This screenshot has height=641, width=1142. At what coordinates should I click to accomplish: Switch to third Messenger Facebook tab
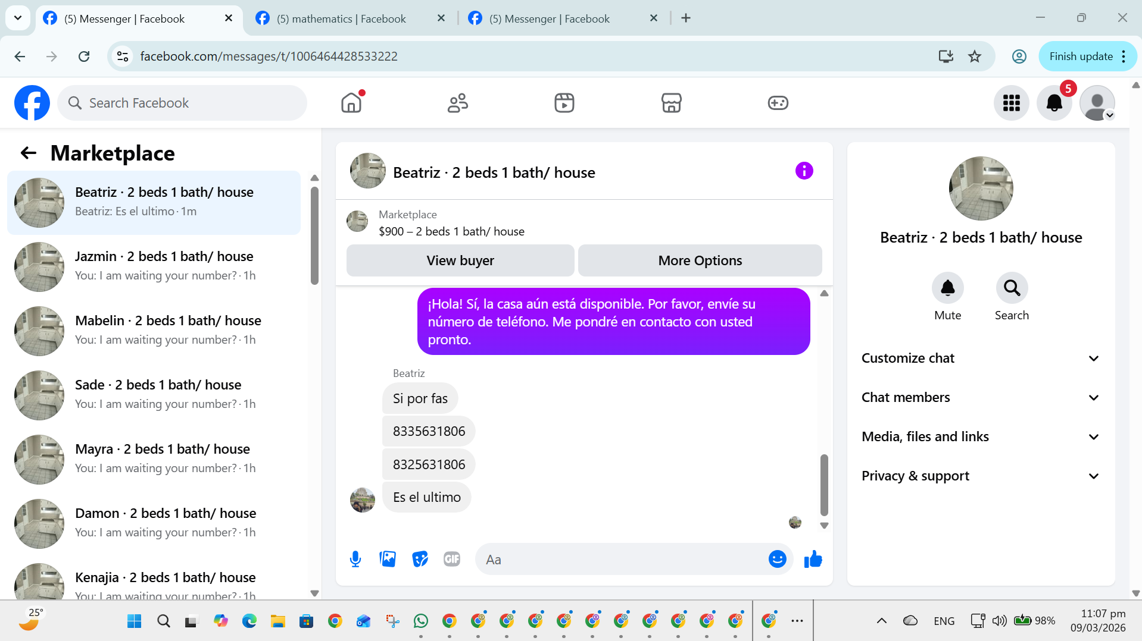(549, 19)
